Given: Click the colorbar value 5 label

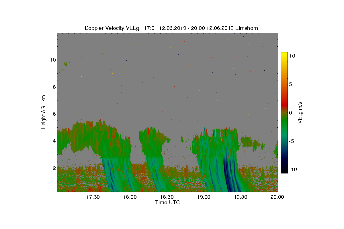Looking at the screenshot, I should pyautogui.click(x=291, y=84).
